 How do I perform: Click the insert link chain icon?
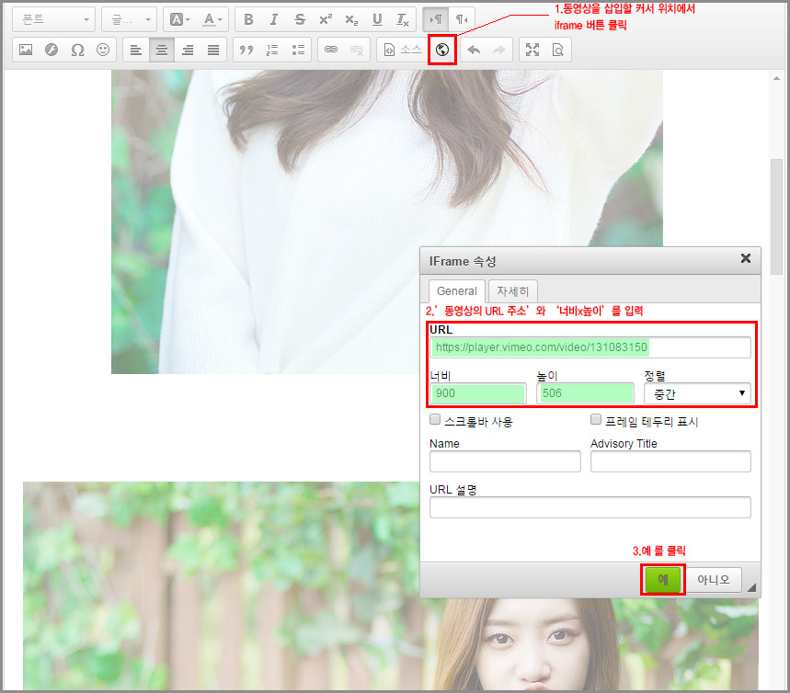click(331, 51)
